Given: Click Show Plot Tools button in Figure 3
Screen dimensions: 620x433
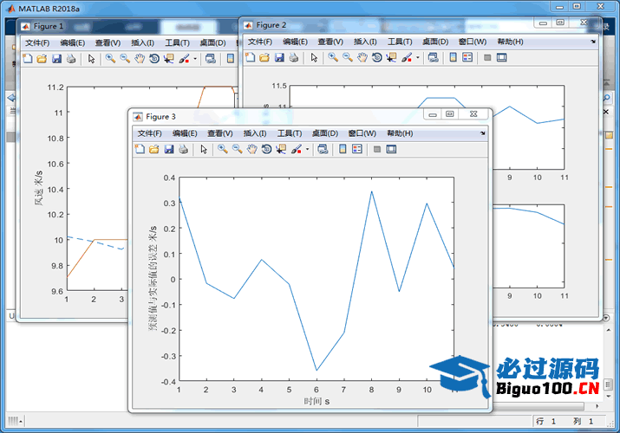Looking at the screenshot, I should point(391,149).
